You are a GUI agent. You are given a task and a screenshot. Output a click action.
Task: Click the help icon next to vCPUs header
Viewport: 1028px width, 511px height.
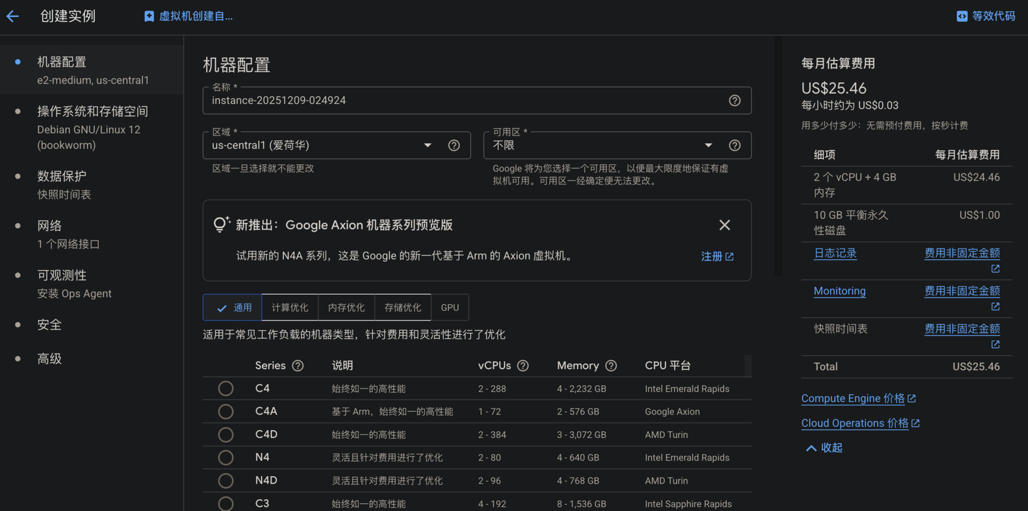click(523, 366)
